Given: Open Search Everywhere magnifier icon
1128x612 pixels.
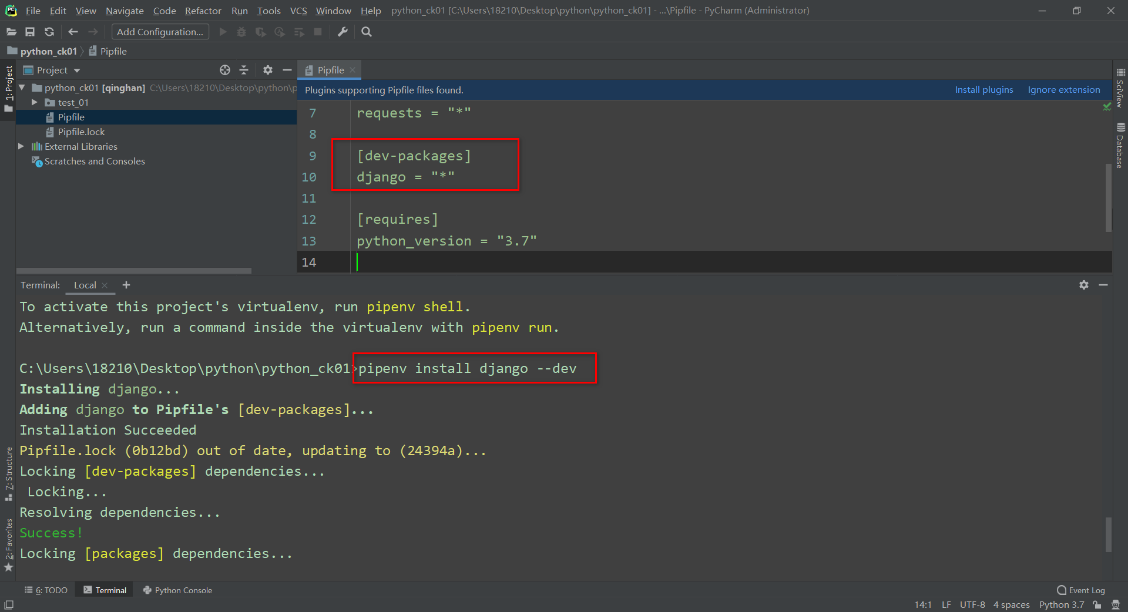Looking at the screenshot, I should pyautogui.click(x=367, y=32).
